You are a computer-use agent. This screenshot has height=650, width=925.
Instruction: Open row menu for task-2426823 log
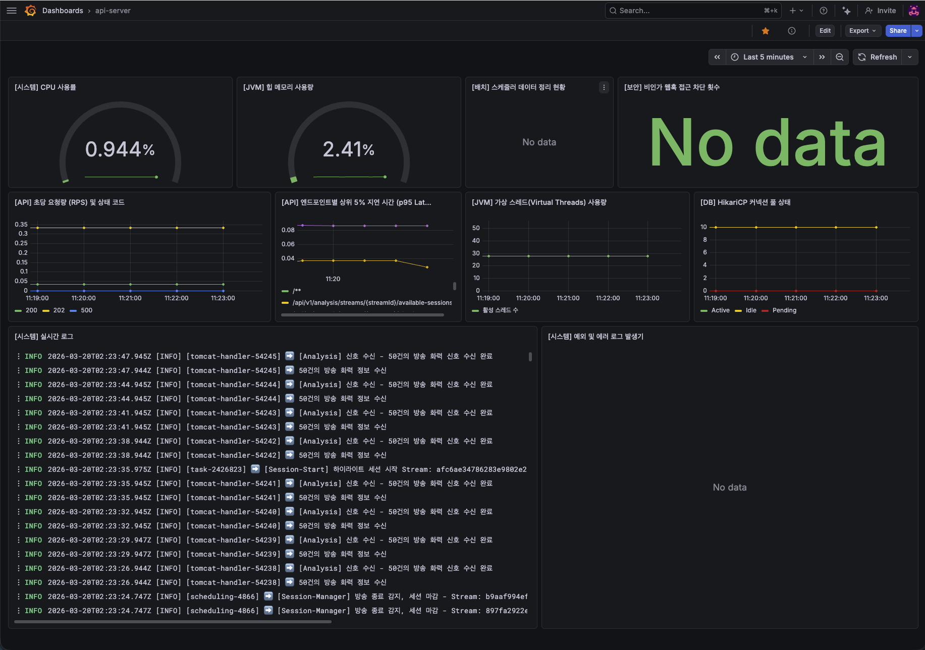[19, 469]
